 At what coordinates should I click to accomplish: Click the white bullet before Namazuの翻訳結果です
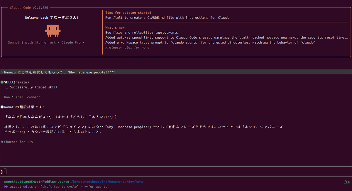(x=2, y=107)
